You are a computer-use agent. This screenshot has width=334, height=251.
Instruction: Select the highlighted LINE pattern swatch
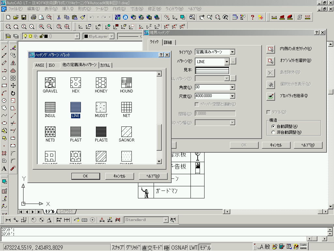[76, 107]
